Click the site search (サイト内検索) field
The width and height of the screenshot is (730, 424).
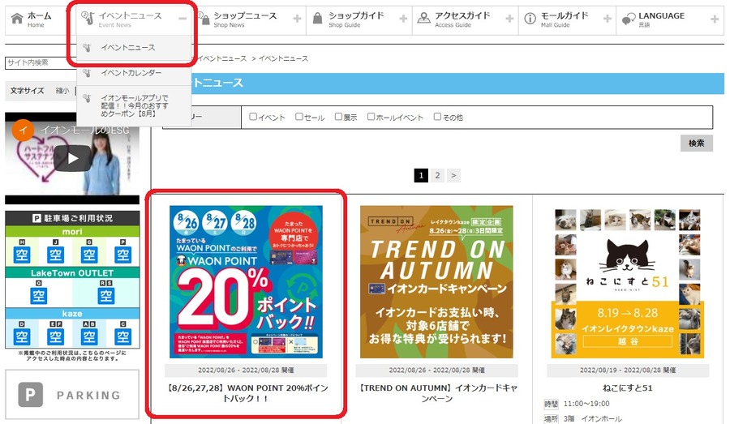click(x=41, y=63)
